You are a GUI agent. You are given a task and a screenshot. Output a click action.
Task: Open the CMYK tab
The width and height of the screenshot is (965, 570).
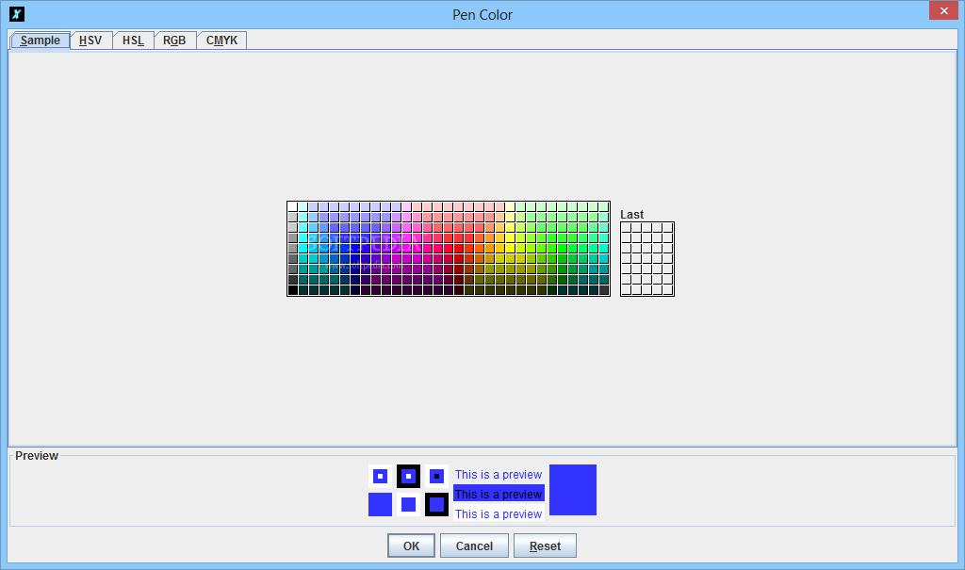click(x=221, y=40)
